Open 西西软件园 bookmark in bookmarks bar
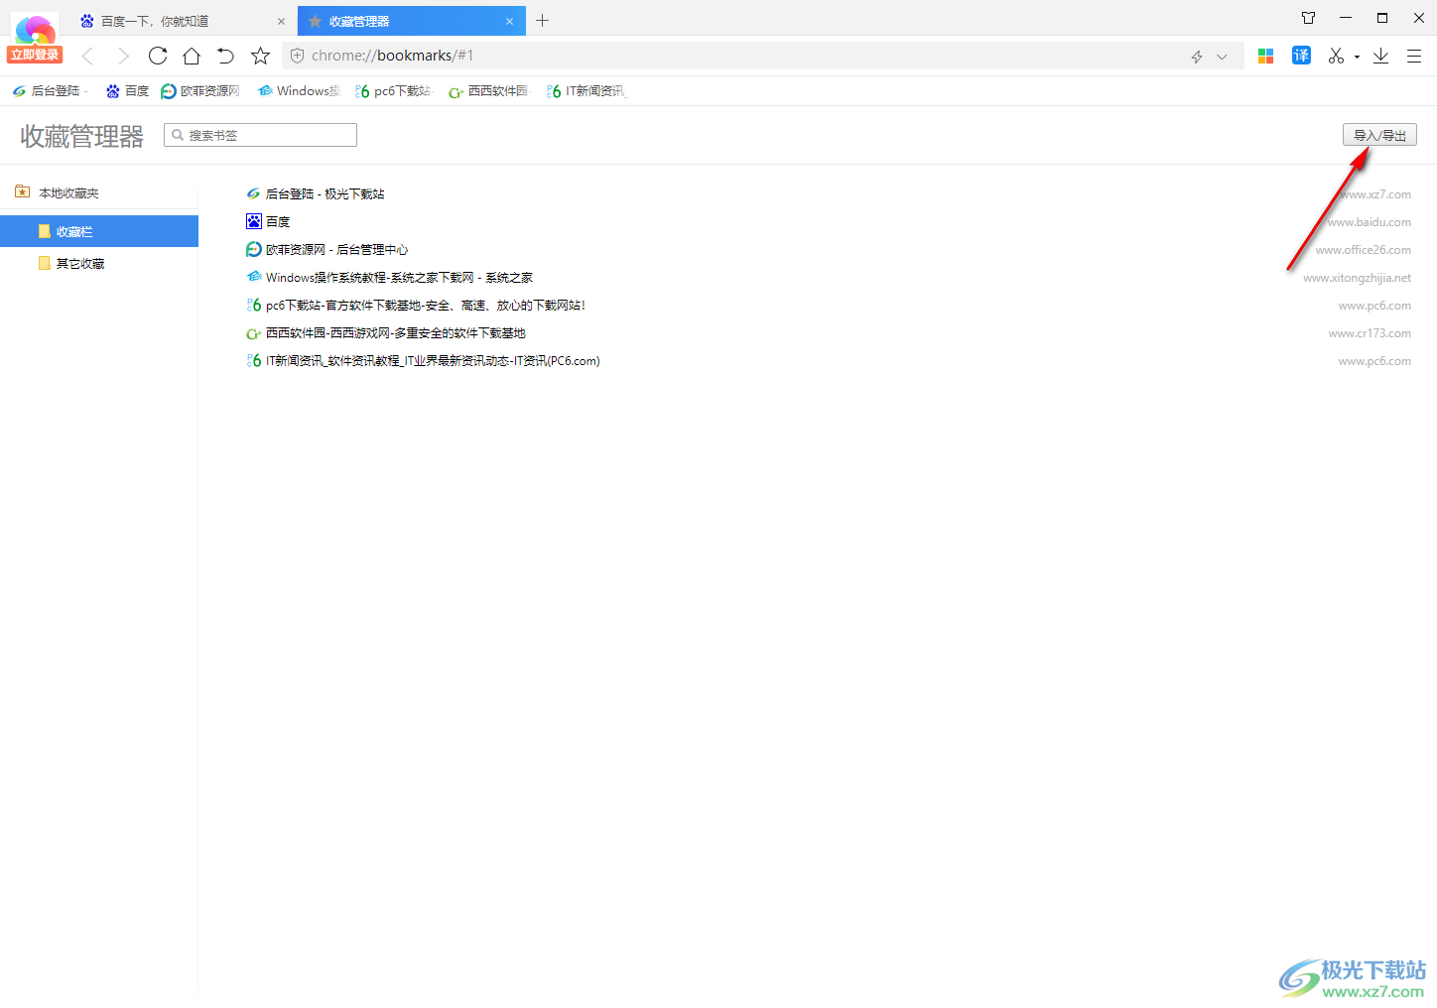This screenshot has height=1008, width=1437. pos(489,91)
